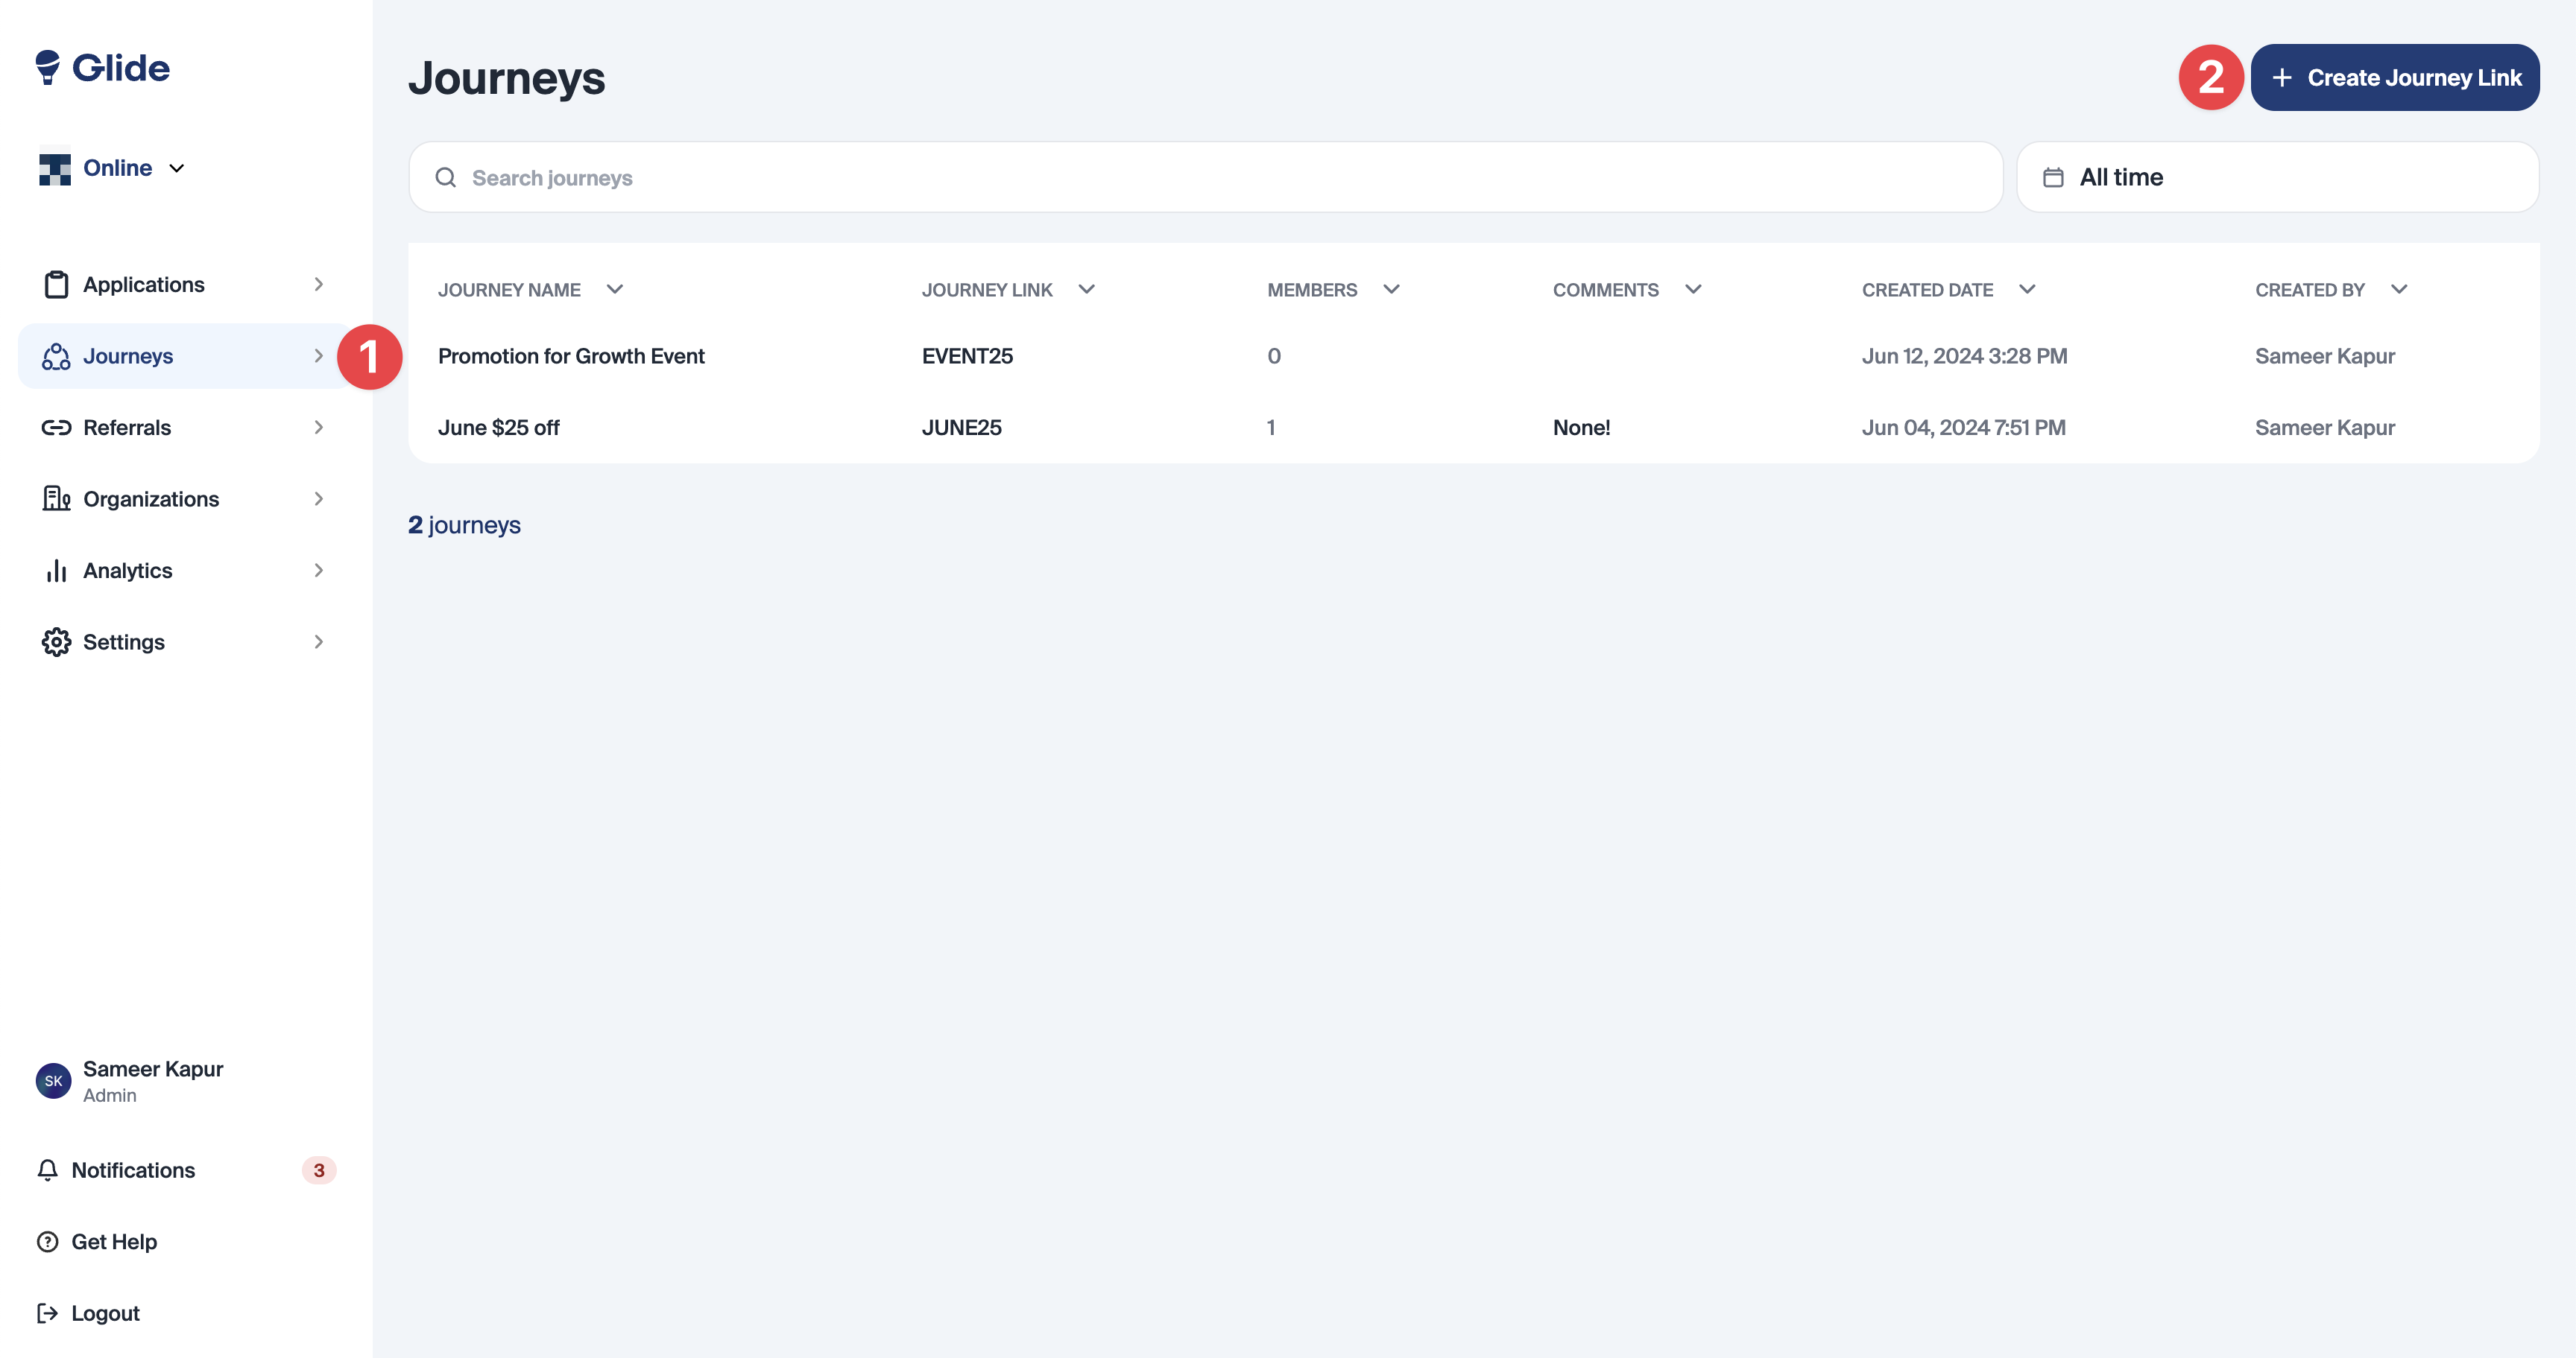This screenshot has width=2576, height=1358.
Task: Click the Notifications bell icon
Action: (x=47, y=1170)
